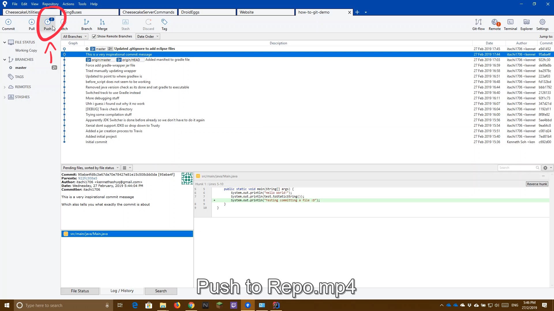The image size is (554, 311).
Task: Expand the TAGS section in sidebar
Action: [x=5, y=77]
